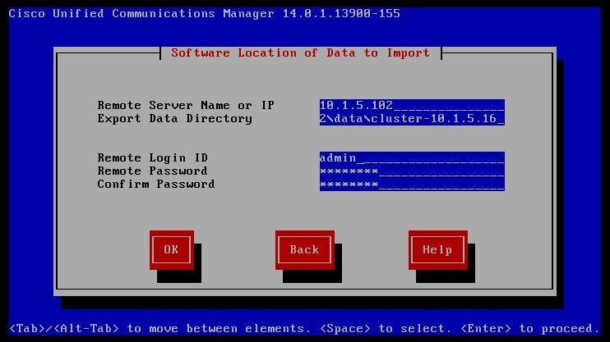
Task: Select the Confirm Password input field
Action: (412, 185)
